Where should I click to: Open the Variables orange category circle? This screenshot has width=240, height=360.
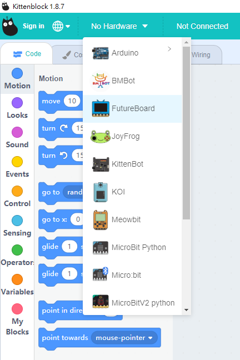tap(17, 279)
